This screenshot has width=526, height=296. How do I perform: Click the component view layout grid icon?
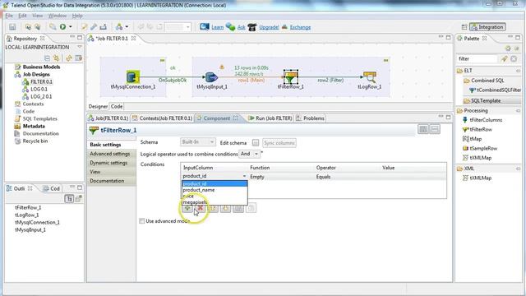pyautogui.click(x=423, y=129)
